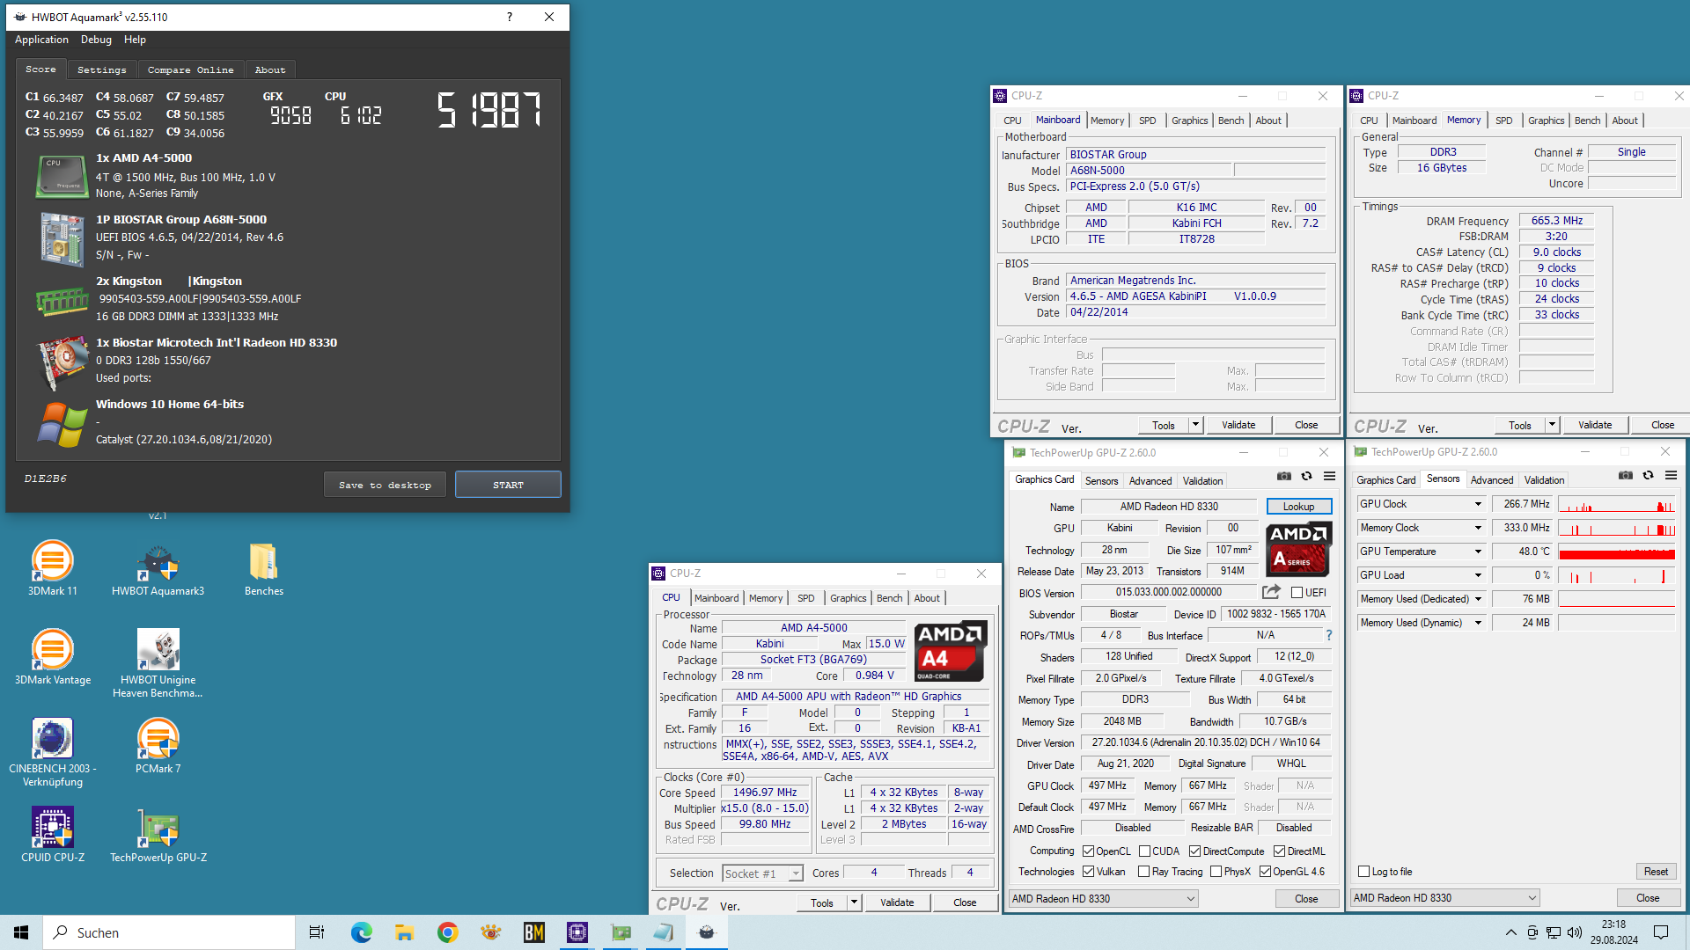Open HWBOT Unigine Heaven Benchmark shortcut
1690x950 pixels.
(x=158, y=663)
